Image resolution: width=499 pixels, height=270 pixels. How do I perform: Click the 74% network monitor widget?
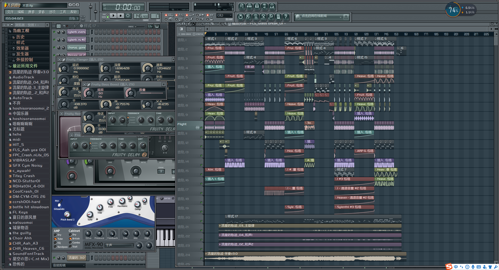coord(453,10)
